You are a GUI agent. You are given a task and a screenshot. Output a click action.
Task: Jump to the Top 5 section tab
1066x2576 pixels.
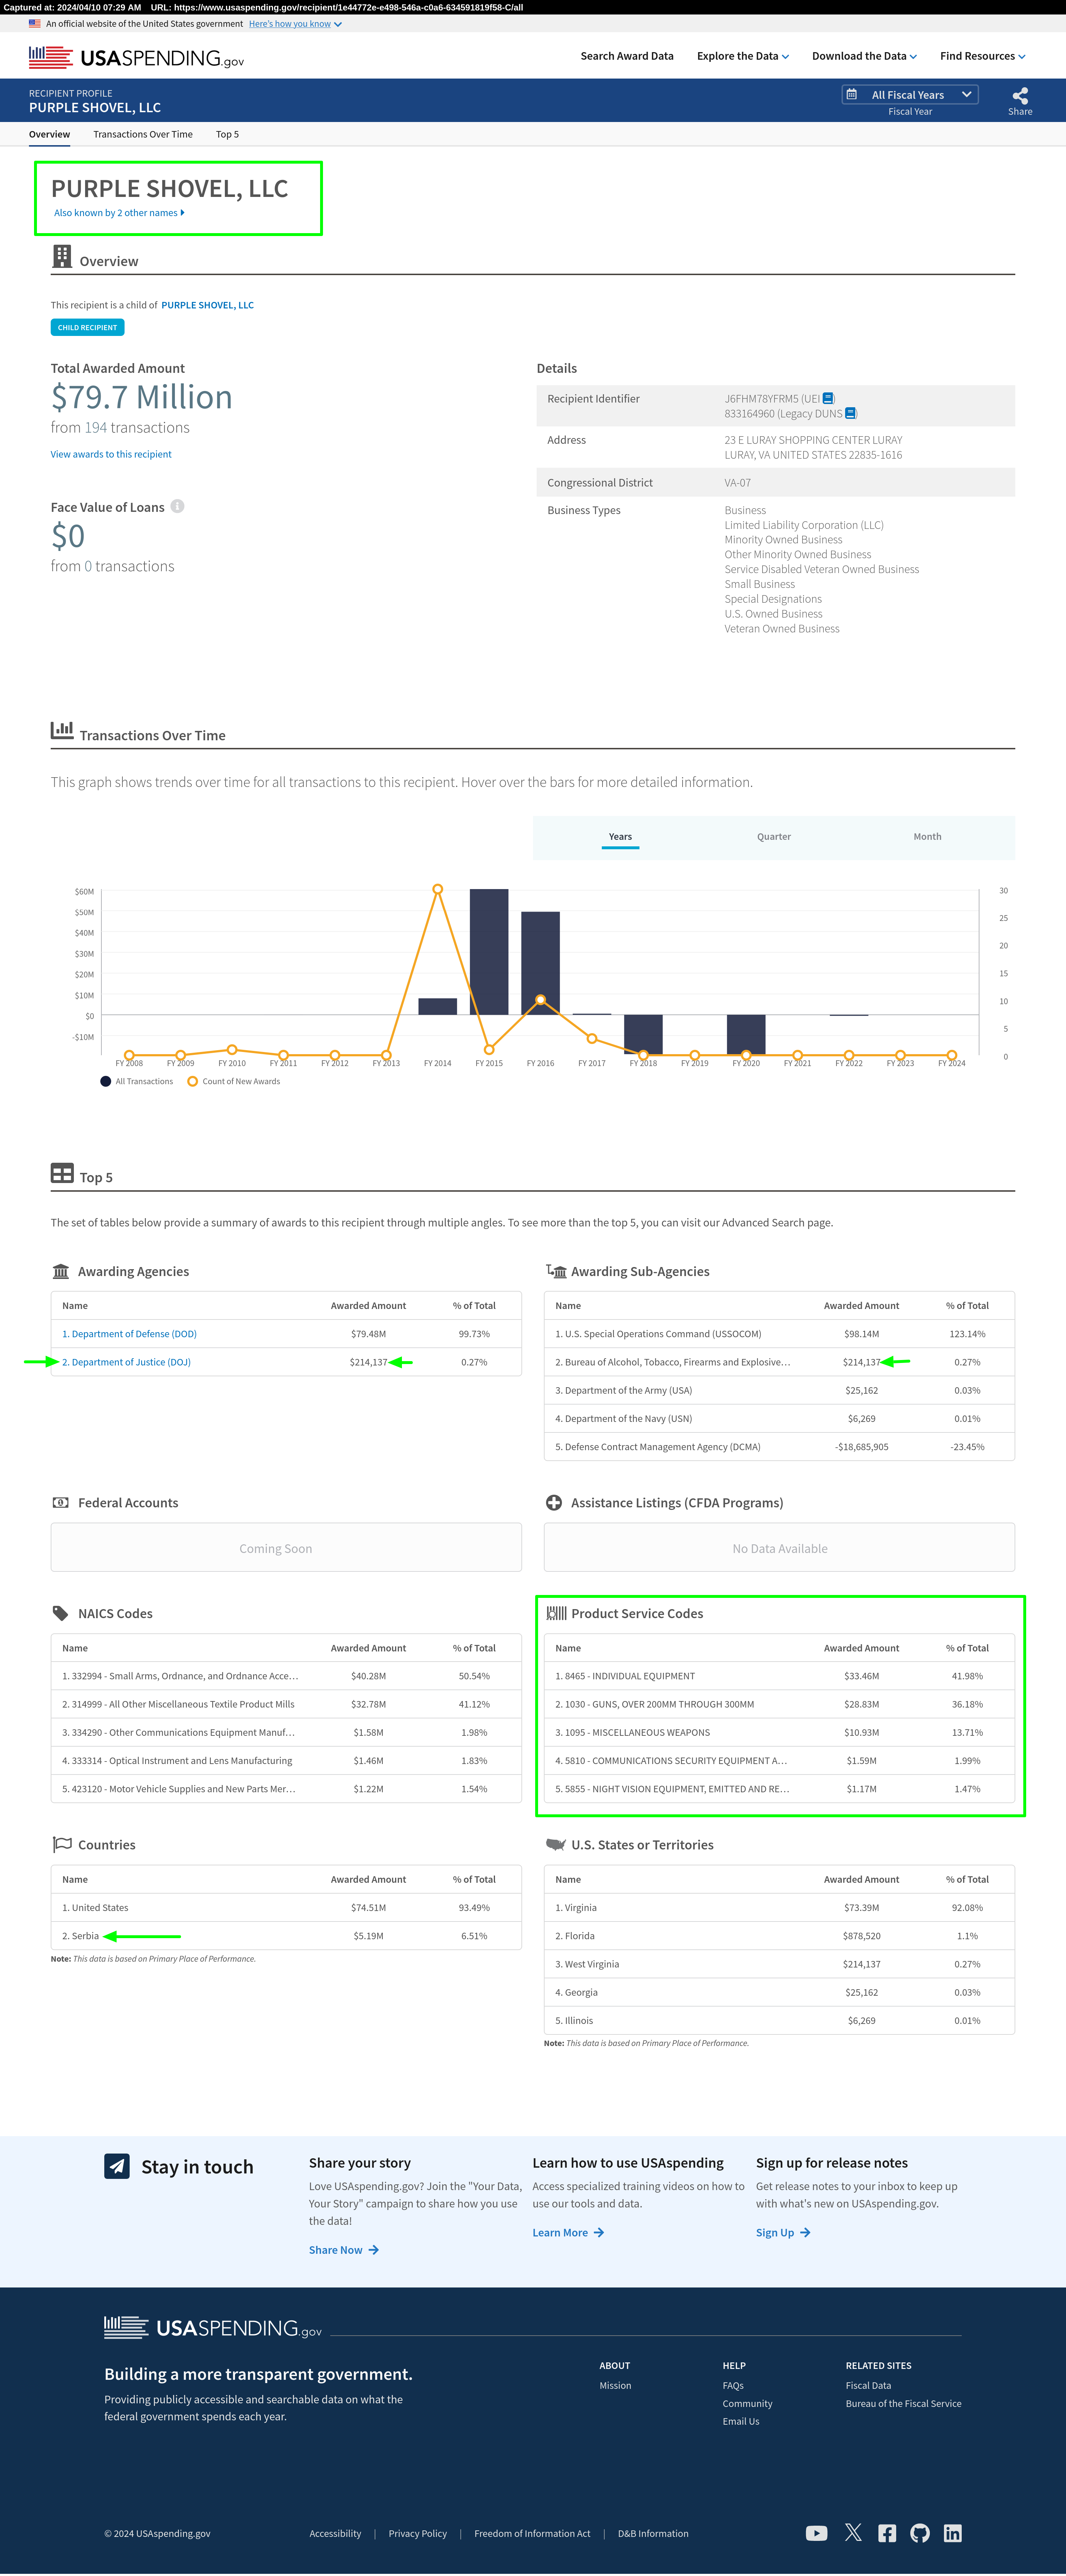(227, 134)
